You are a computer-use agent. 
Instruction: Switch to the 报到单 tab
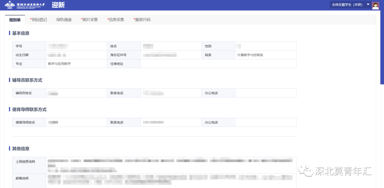[x=15, y=20]
